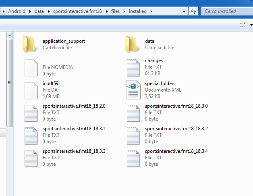
Task: Select the special folders XML icon
Action: [133, 90]
